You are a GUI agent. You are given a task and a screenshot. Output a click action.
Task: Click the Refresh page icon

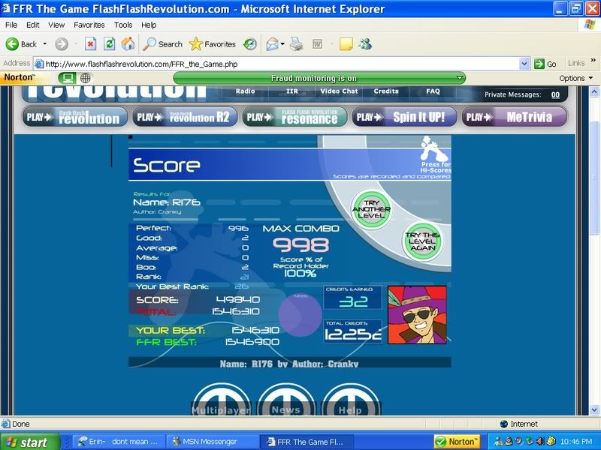109,44
